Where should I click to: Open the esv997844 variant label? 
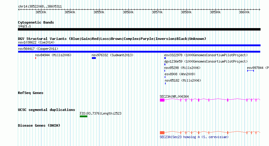click(x=258, y=68)
